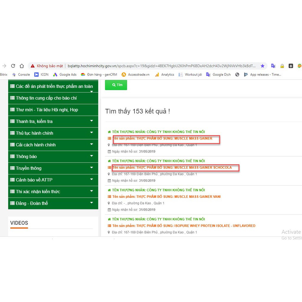Image resolution: width=302 pixels, height=302 pixels.
Task: Click map pin icon in SCHOCOLA result address
Action: [109, 174]
